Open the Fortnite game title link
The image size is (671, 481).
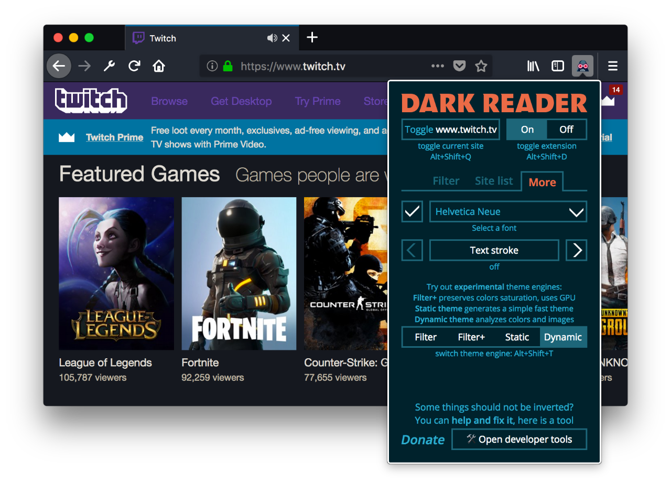(x=200, y=362)
